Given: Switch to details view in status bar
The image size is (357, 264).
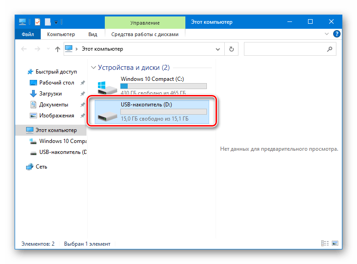Looking at the screenshot, I should (x=325, y=244).
